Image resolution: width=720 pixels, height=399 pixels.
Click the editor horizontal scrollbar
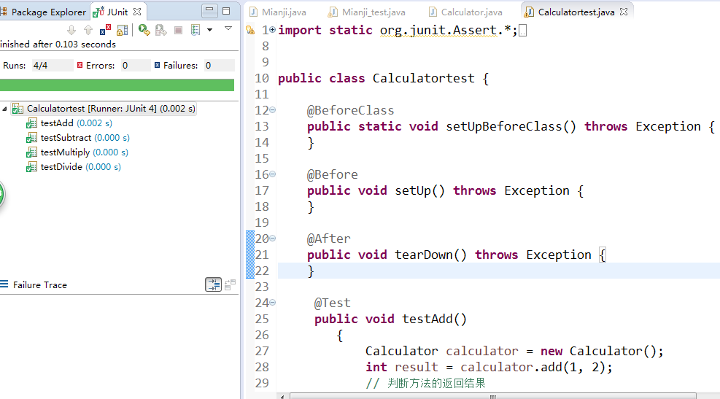[x=492, y=396]
